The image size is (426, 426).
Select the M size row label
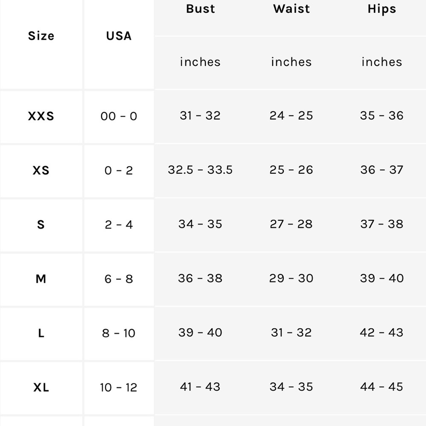point(41,279)
